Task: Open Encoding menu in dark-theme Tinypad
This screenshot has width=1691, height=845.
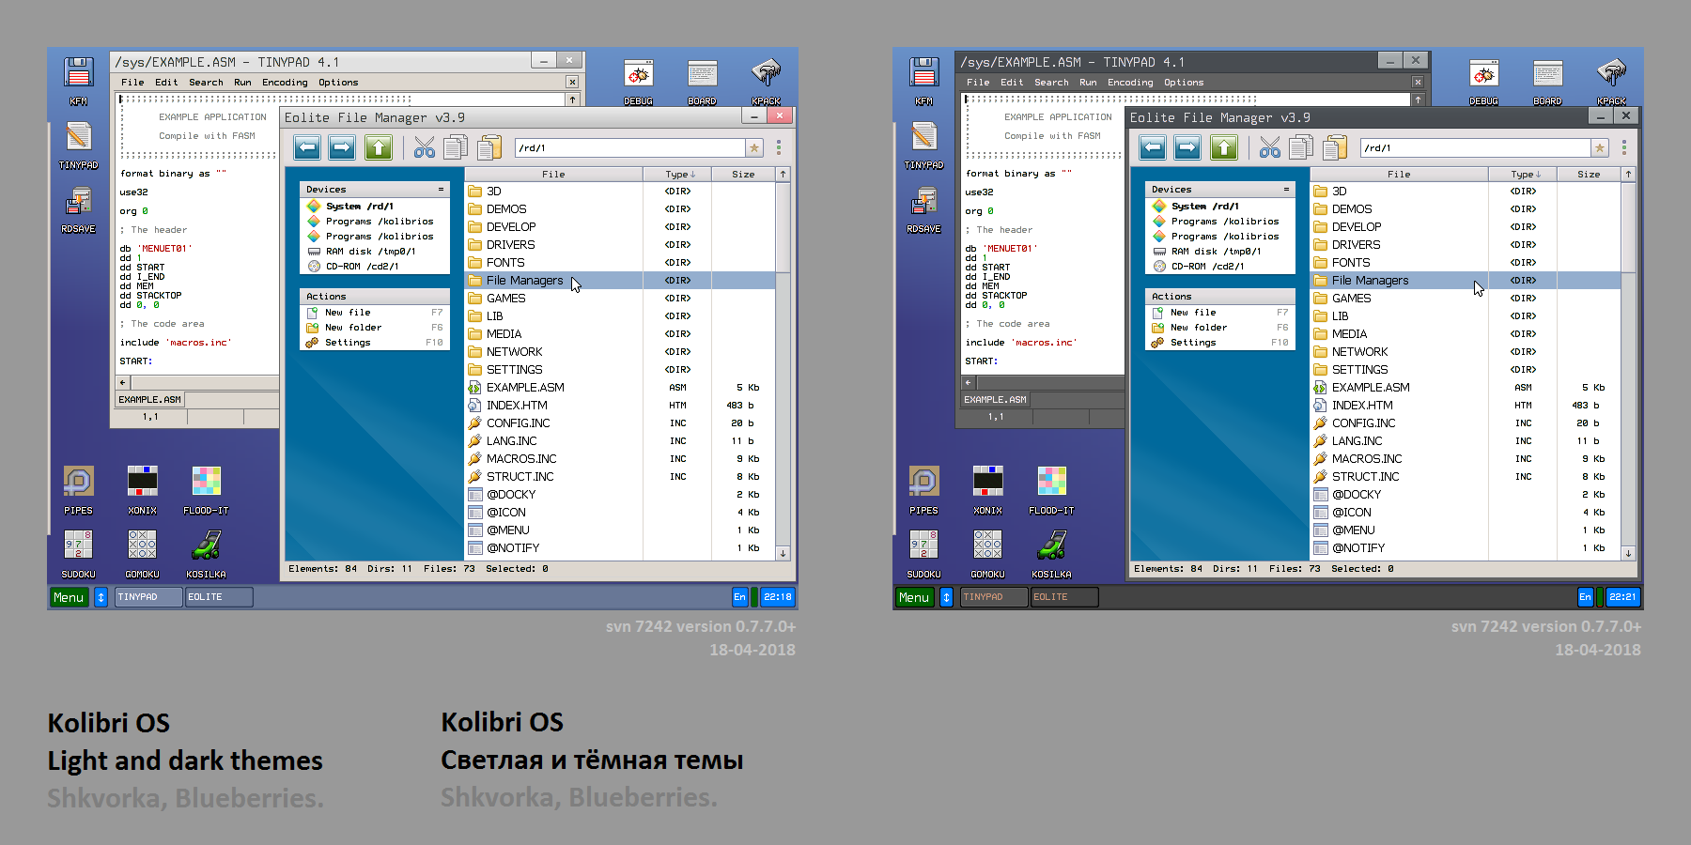Action: coord(1130,83)
